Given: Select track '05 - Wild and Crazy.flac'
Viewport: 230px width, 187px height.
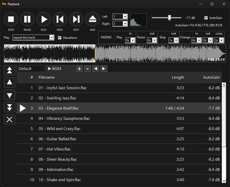Looking at the screenshot, I should click(x=119, y=129).
